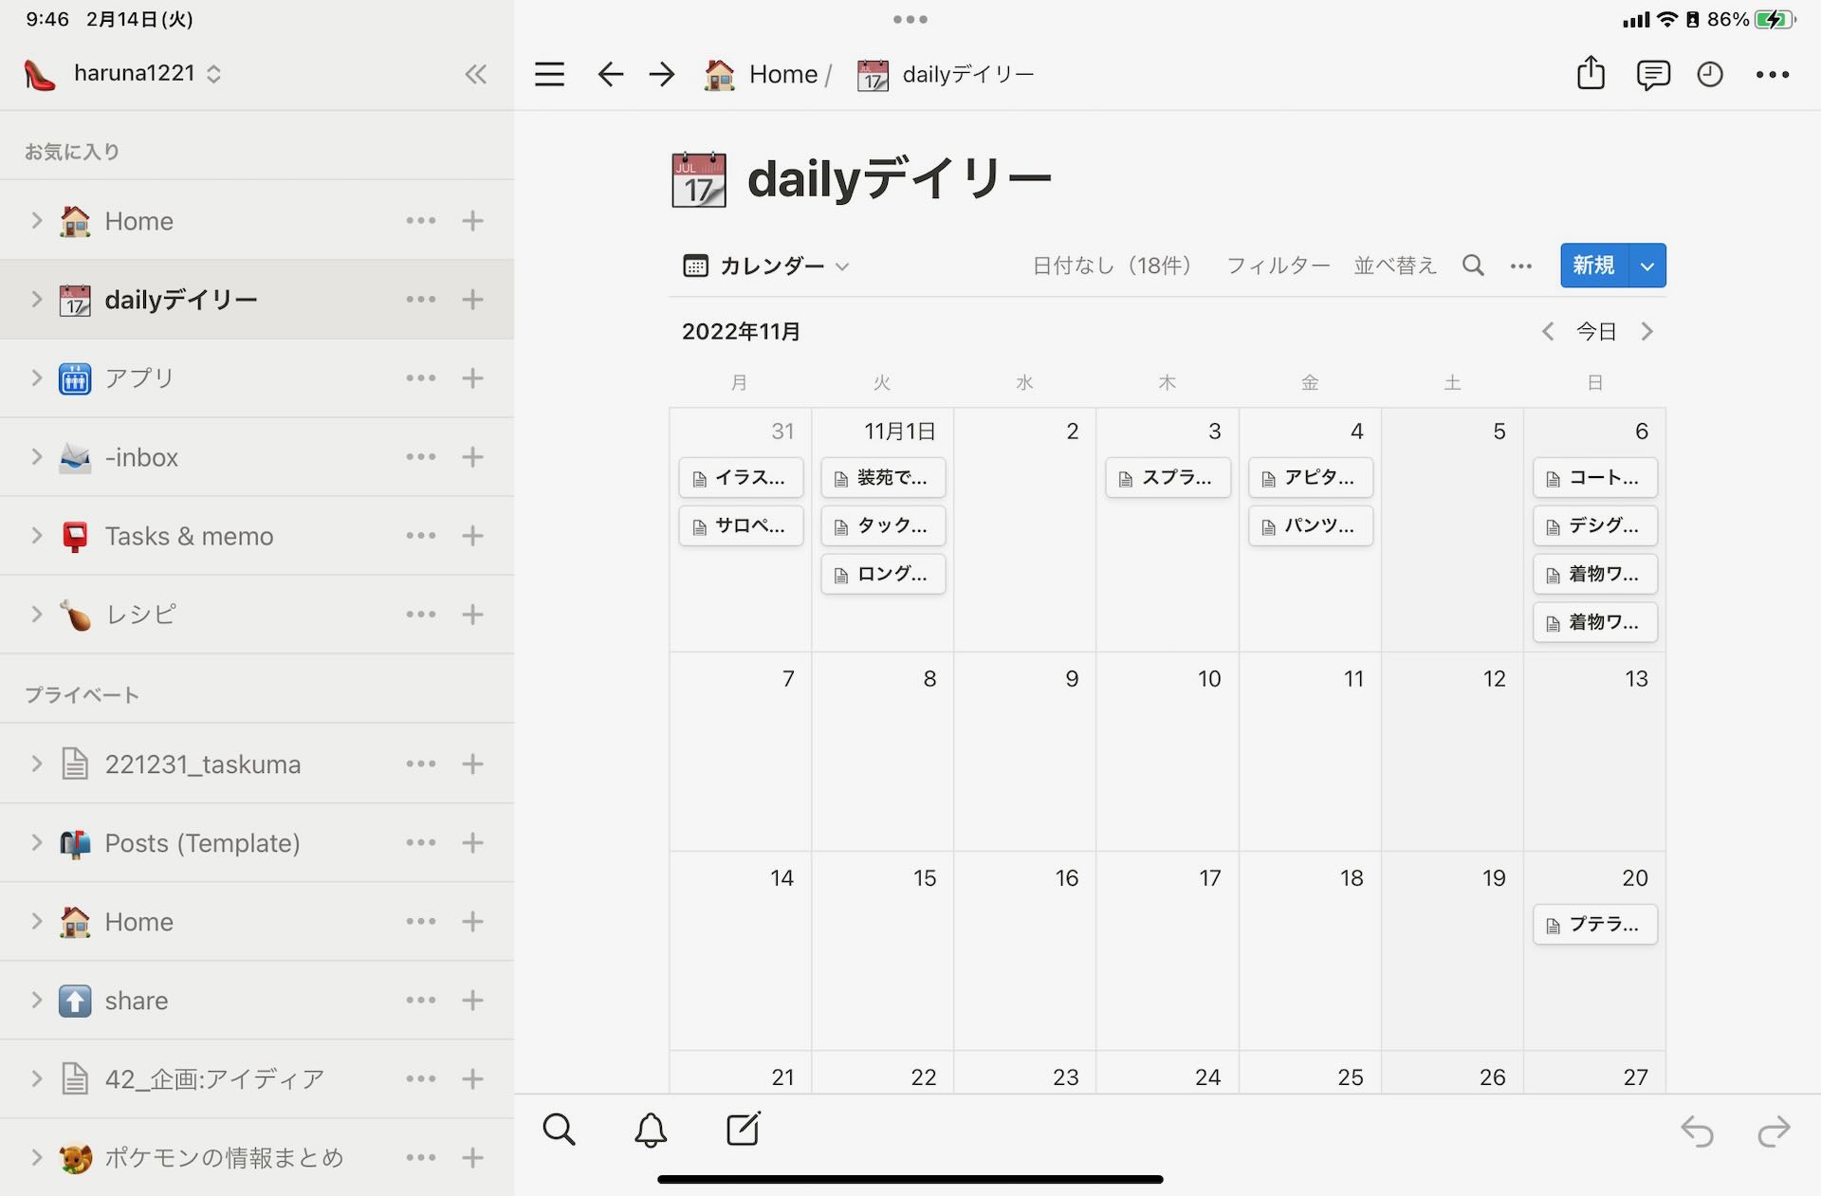
Task: Collapse the sidebar with double-chevron icon
Action: 475,74
